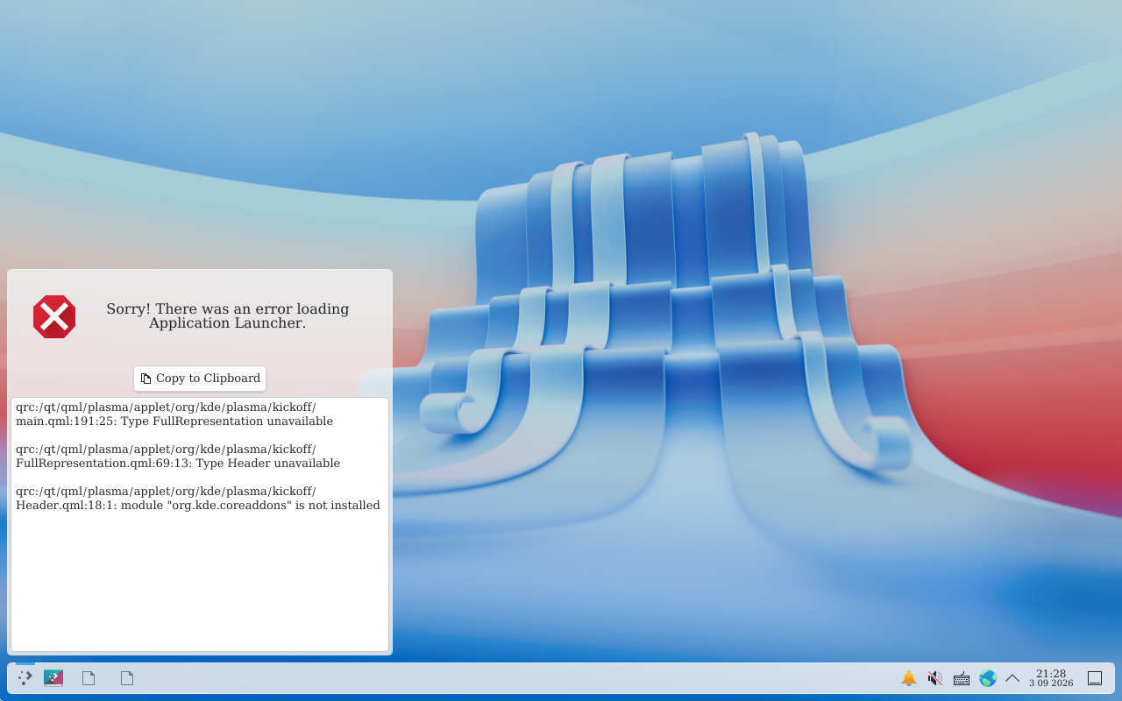This screenshot has width=1122, height=701.
Task: Open the blank document icon beside the Plasma icon
Action: [x=89, y=677]
